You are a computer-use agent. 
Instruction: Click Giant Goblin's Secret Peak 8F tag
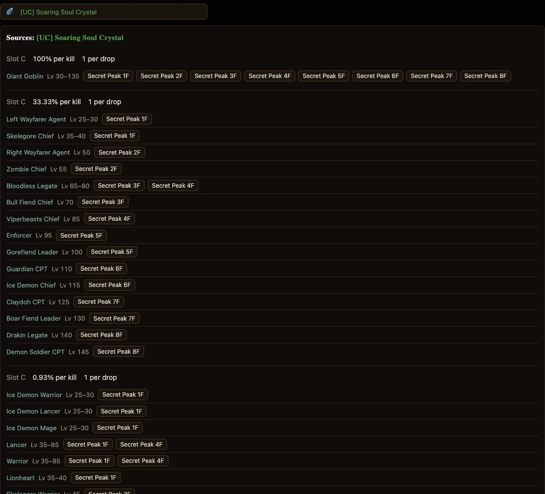(485, 76)
